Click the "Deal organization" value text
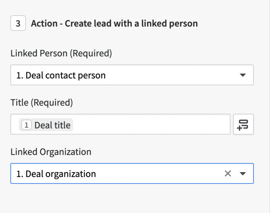This screenshot has width=270, height=213. point(61,174)
